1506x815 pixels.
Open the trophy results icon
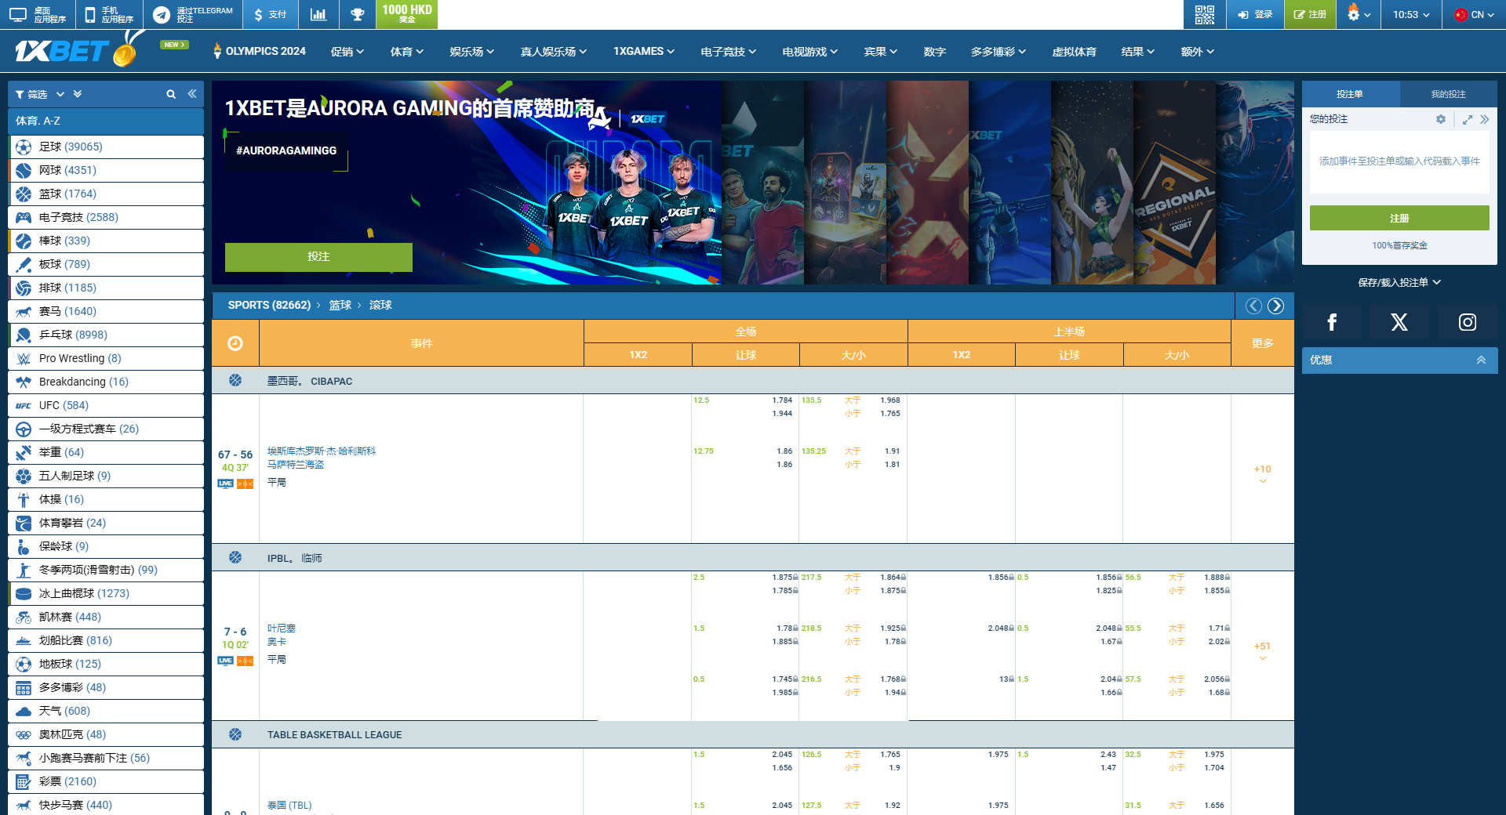pyautogui.click(x=357, y=14)
